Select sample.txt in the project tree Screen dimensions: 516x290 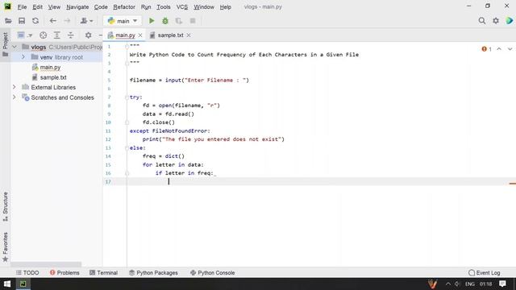coord(53,77)
